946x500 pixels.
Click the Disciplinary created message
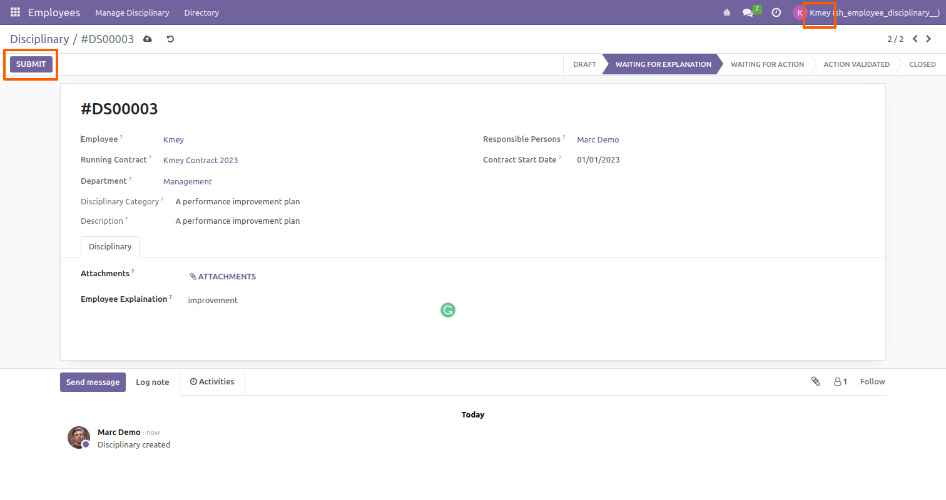(134, 445)
